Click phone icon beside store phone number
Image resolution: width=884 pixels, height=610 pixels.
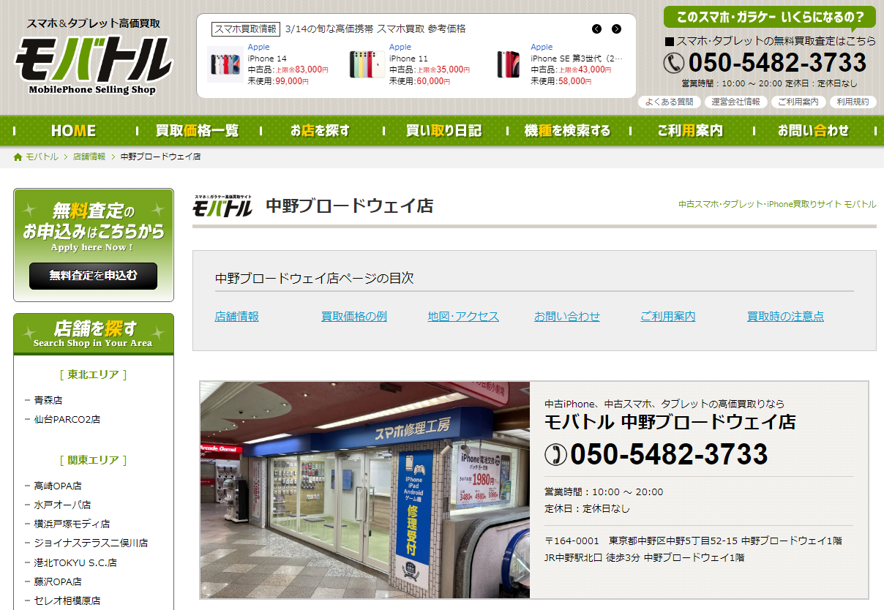555,455
